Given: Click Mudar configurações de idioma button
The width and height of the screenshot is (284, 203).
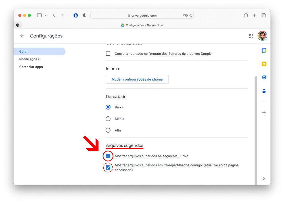Looking at the screenshot, I should pyautogui.click(x=137, y=79).
